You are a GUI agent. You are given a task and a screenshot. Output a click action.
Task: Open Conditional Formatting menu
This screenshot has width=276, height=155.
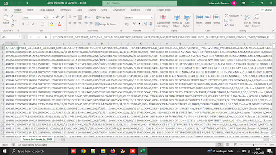click(x=163, y=21)
